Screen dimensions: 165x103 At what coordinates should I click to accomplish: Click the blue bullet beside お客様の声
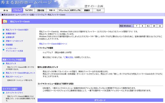[x=3, y=37]
